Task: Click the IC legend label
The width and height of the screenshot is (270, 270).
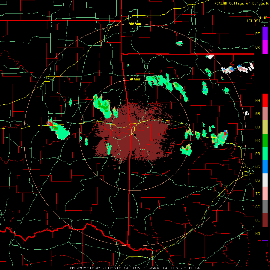Action: click(258, 194)
